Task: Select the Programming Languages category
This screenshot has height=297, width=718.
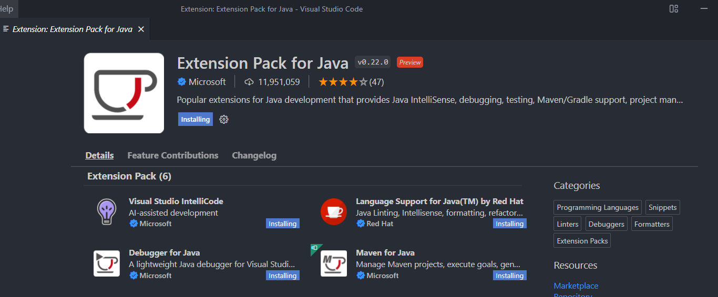Action: 598,207
